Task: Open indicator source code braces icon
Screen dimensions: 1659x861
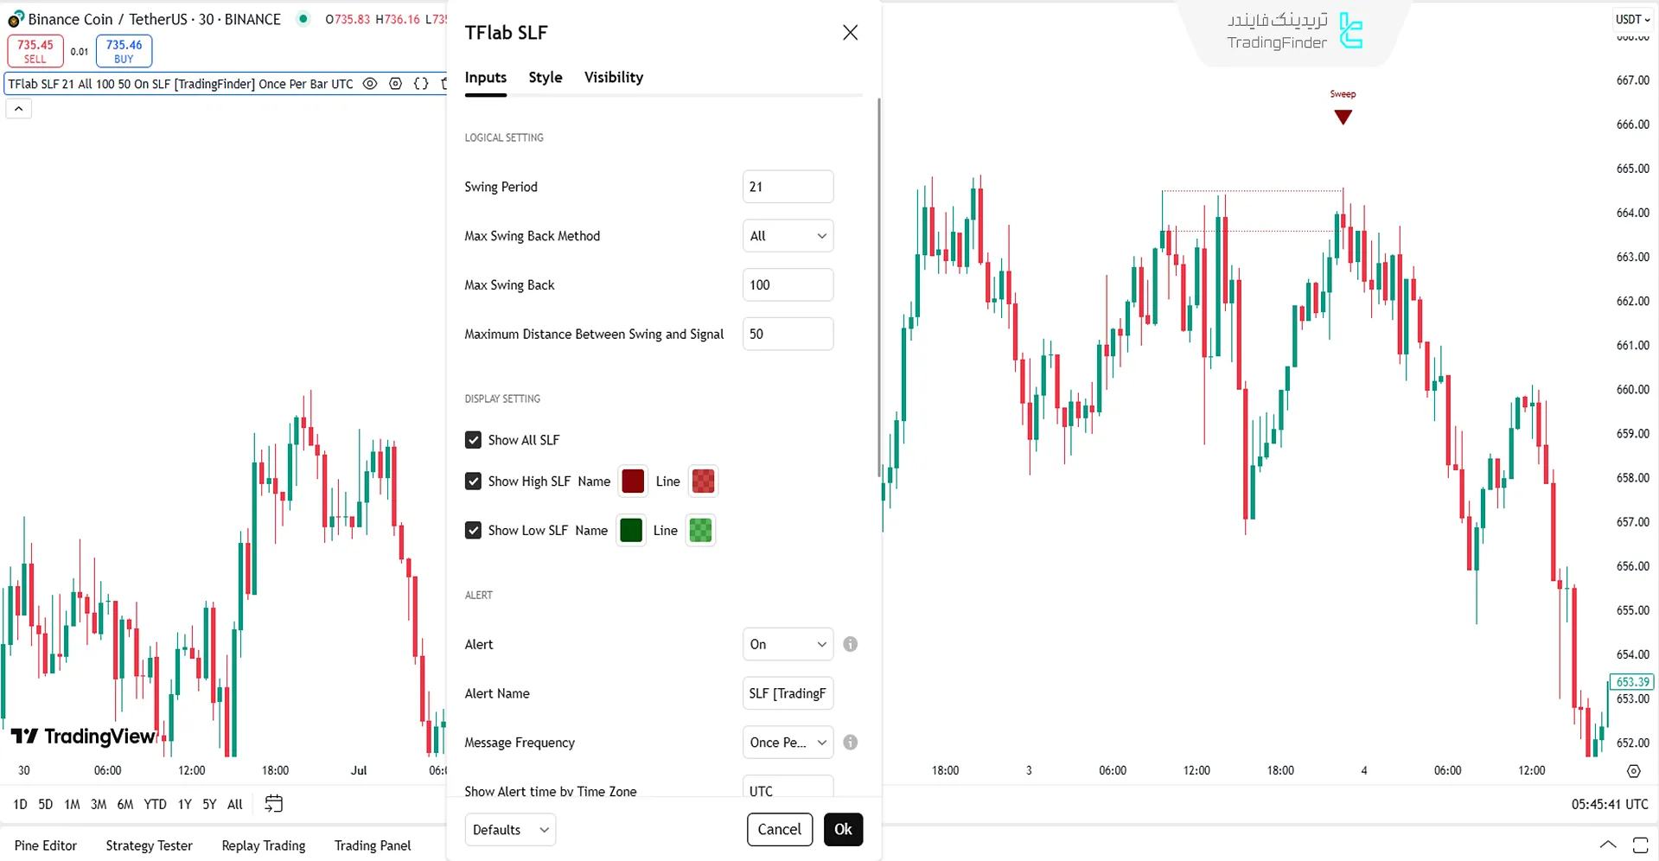Action: (x=421, y=84)
